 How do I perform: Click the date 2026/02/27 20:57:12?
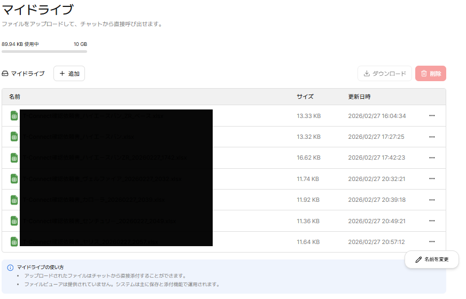(x=377, y=242)
